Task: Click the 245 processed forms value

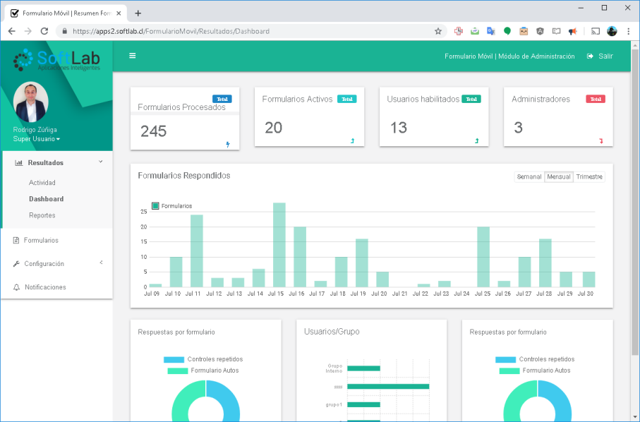Action: (153, 131)
